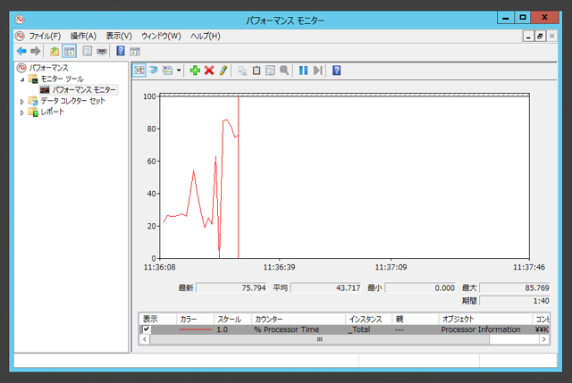Delete the selected counter with red X

click(x=209, y=70)
